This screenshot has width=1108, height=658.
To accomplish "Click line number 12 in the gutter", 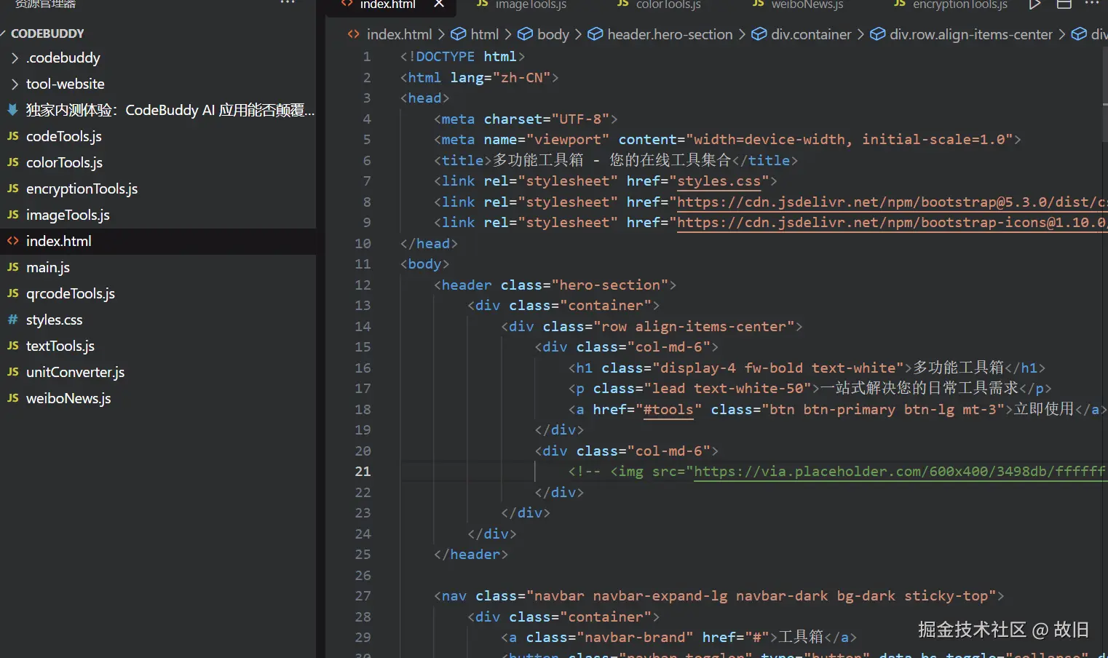I will [363, 285].
